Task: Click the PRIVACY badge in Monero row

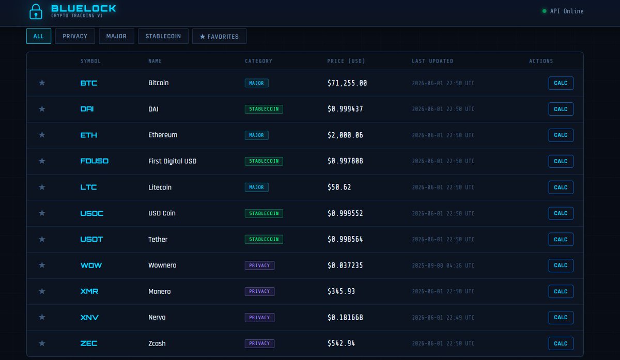Action: pos(259,291)
